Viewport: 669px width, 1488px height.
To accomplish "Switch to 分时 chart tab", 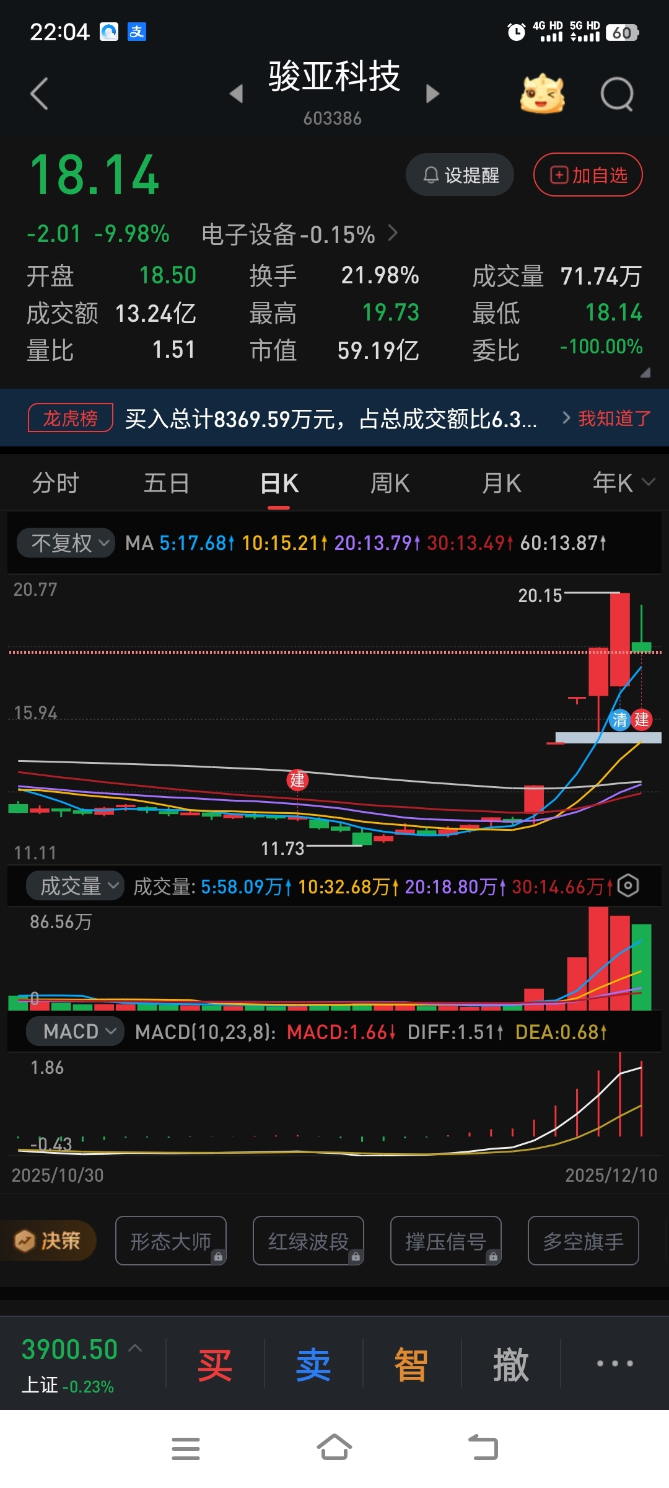I will [56, 483].
